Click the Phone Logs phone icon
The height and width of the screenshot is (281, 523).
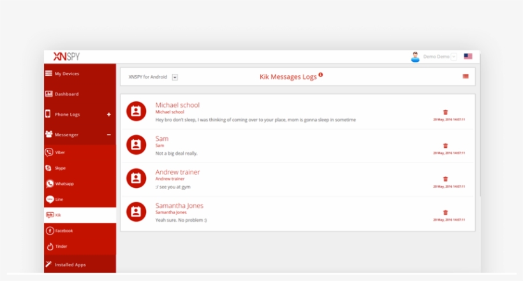pyautogui.click(x=48, y=114)
